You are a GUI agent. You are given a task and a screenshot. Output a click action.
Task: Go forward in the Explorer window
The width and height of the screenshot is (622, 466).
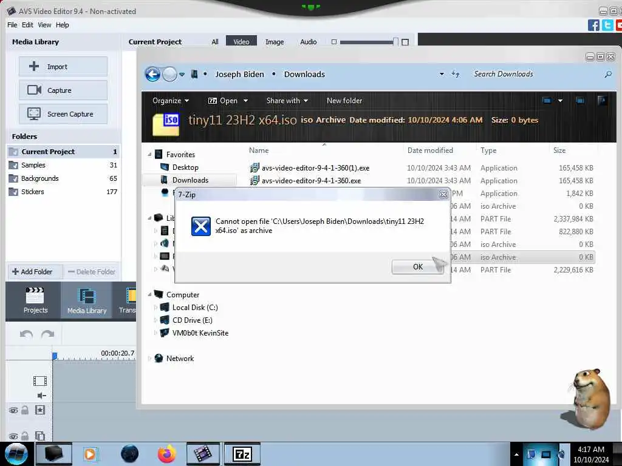pyautogui.click(x=170, y=74)
